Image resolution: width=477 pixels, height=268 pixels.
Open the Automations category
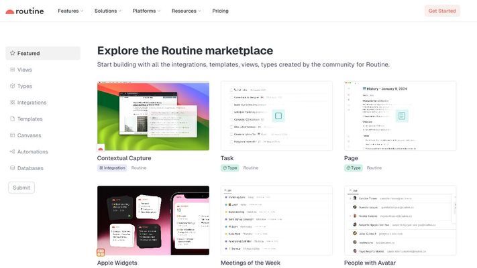(x=43, y=151)
